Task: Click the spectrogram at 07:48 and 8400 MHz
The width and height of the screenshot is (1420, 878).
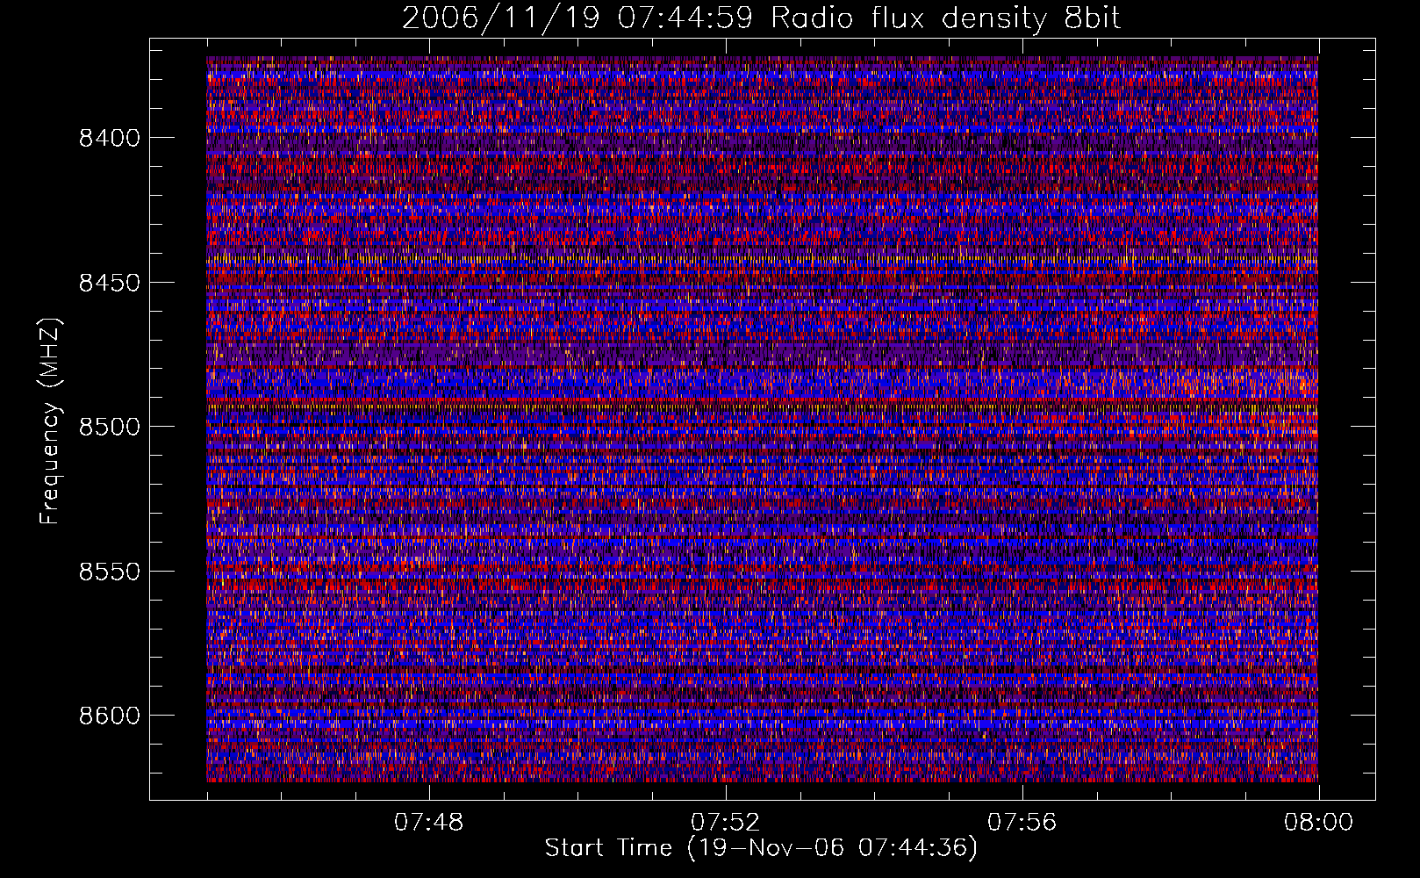Action: tap(428, 138)
